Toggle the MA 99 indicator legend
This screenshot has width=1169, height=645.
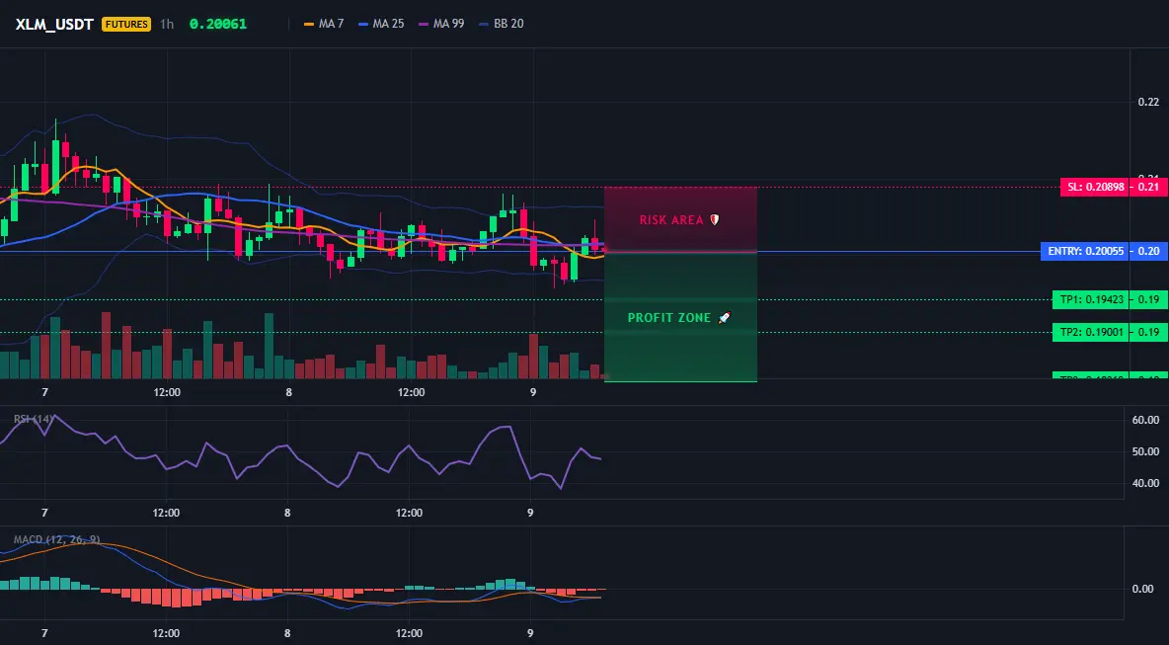441,24
